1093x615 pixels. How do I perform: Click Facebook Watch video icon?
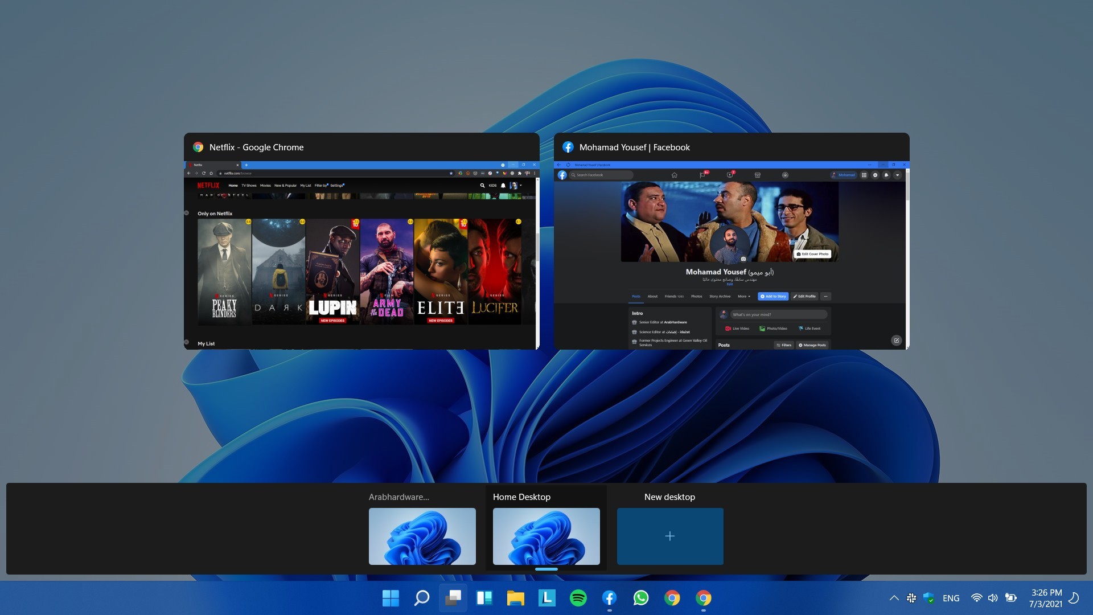point(730,175)
